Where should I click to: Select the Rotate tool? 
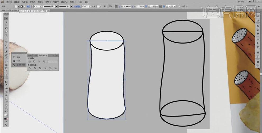(x=6, y=58)
